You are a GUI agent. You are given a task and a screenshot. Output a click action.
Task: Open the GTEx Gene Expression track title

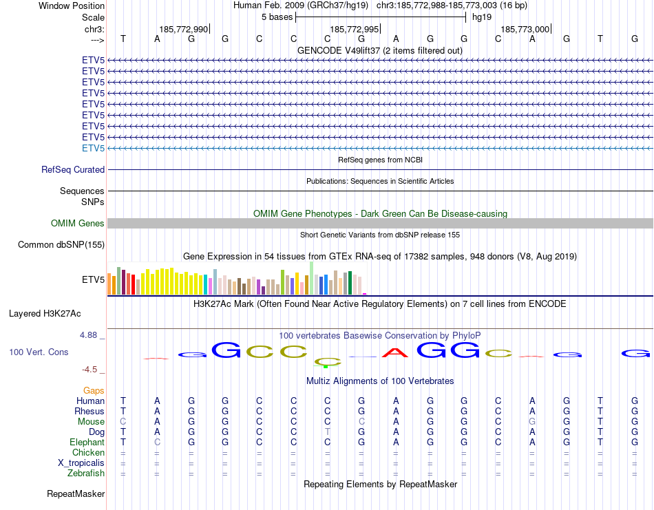[x=380, y=257]
